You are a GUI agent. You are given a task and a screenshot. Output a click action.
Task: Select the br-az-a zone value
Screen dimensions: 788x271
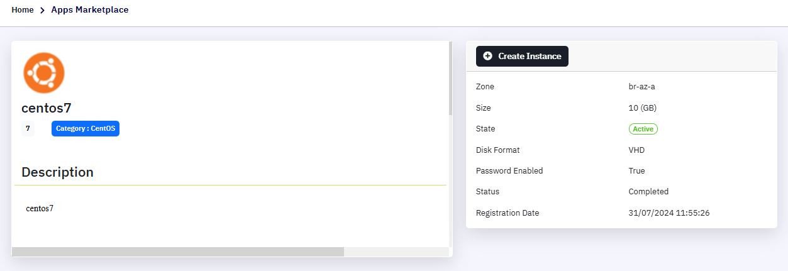click(x=641, y=87)
